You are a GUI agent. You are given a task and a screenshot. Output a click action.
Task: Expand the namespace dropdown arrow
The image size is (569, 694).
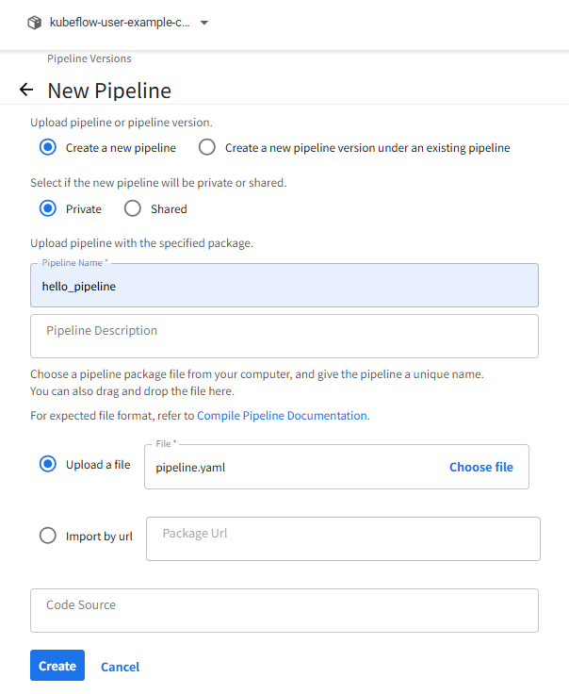pyautogui.click(x=204, y=23)
